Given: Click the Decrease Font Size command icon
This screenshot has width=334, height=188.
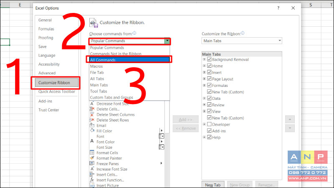Looking at the screenshot, I should click(92, 104).
